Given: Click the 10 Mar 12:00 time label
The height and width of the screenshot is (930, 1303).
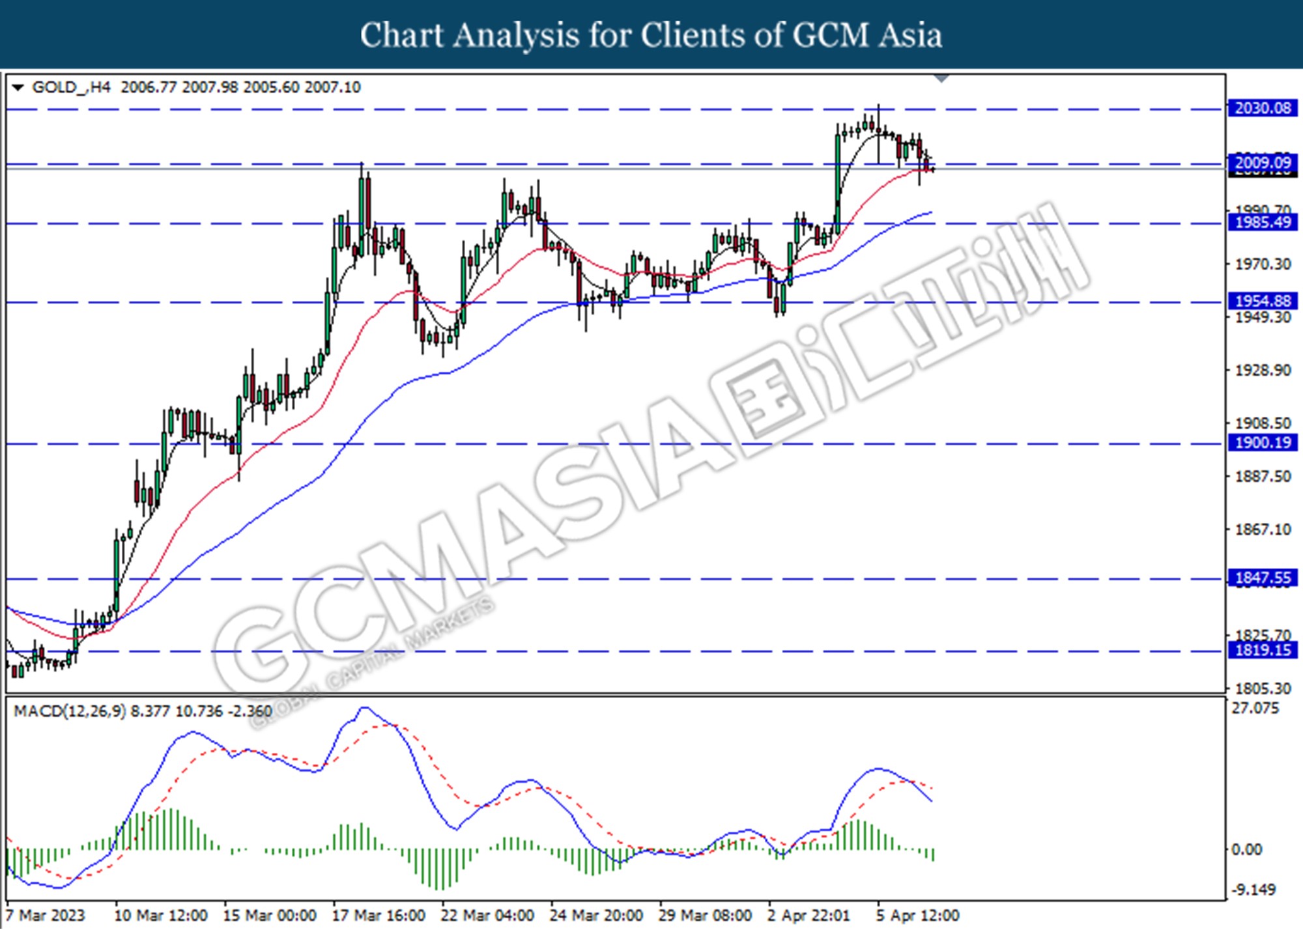Looking at the screenshot, I should click(x=161, y=916).
